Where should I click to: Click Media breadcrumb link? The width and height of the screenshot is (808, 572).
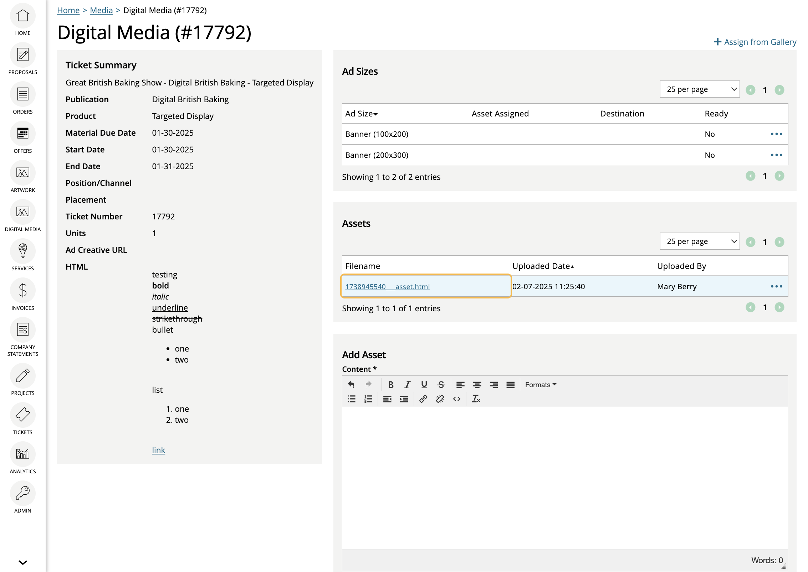click(101, 10)
